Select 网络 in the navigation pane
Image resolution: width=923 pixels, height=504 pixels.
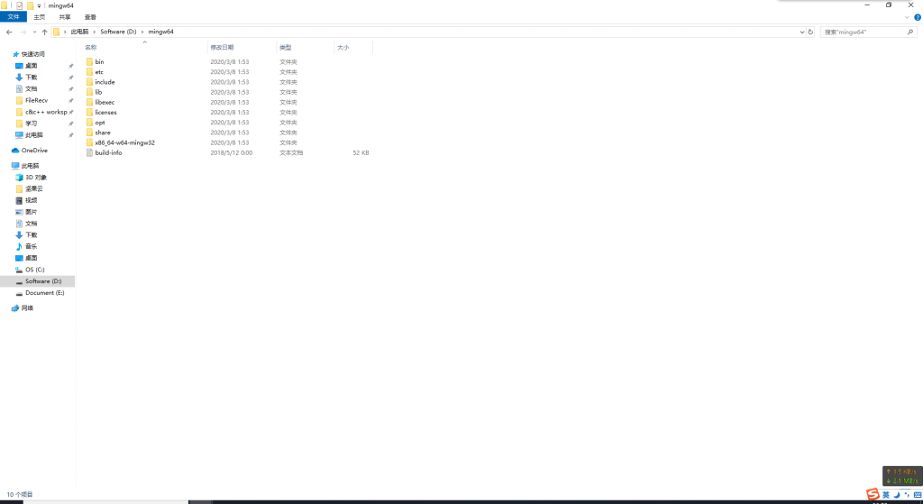pyautogui.click(x=27, y=308)
